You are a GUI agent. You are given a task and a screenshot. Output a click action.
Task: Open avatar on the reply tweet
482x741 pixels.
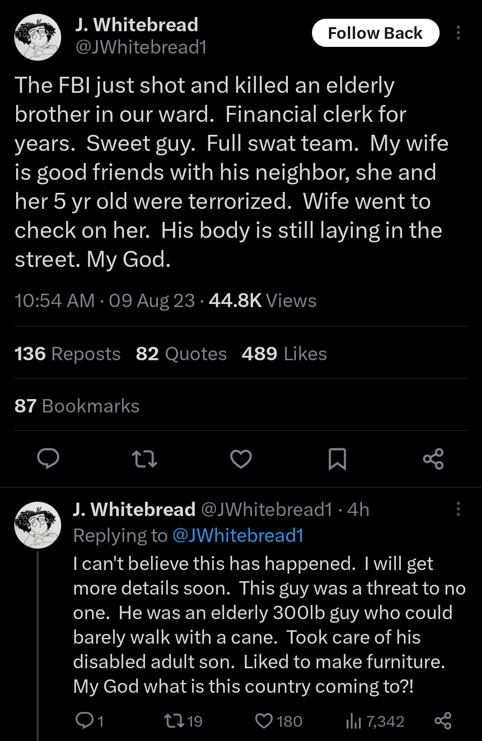pos(37,525)
